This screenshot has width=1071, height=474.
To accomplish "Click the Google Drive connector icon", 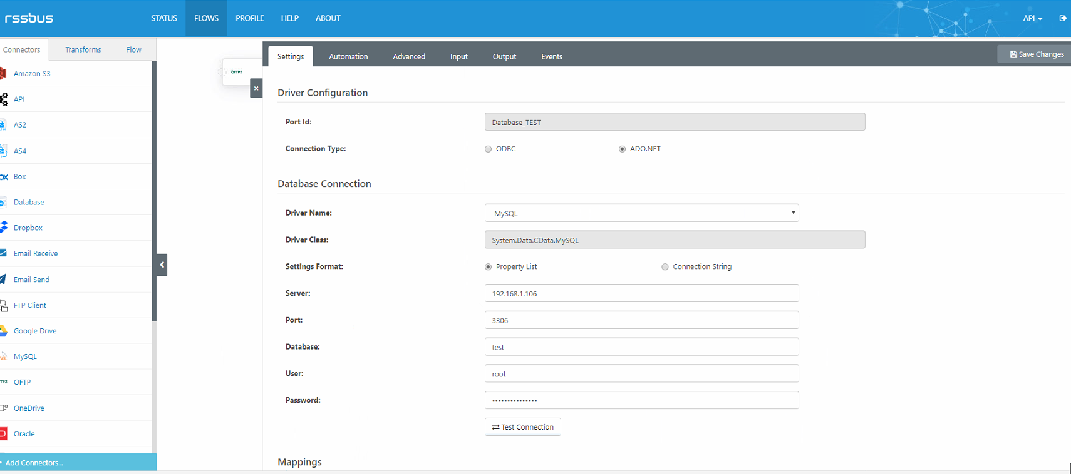I will click(x=4, y=331).
